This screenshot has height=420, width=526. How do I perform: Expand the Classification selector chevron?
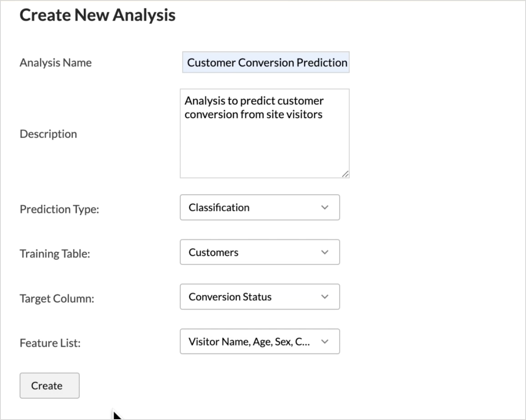click(x=324, y=208)
